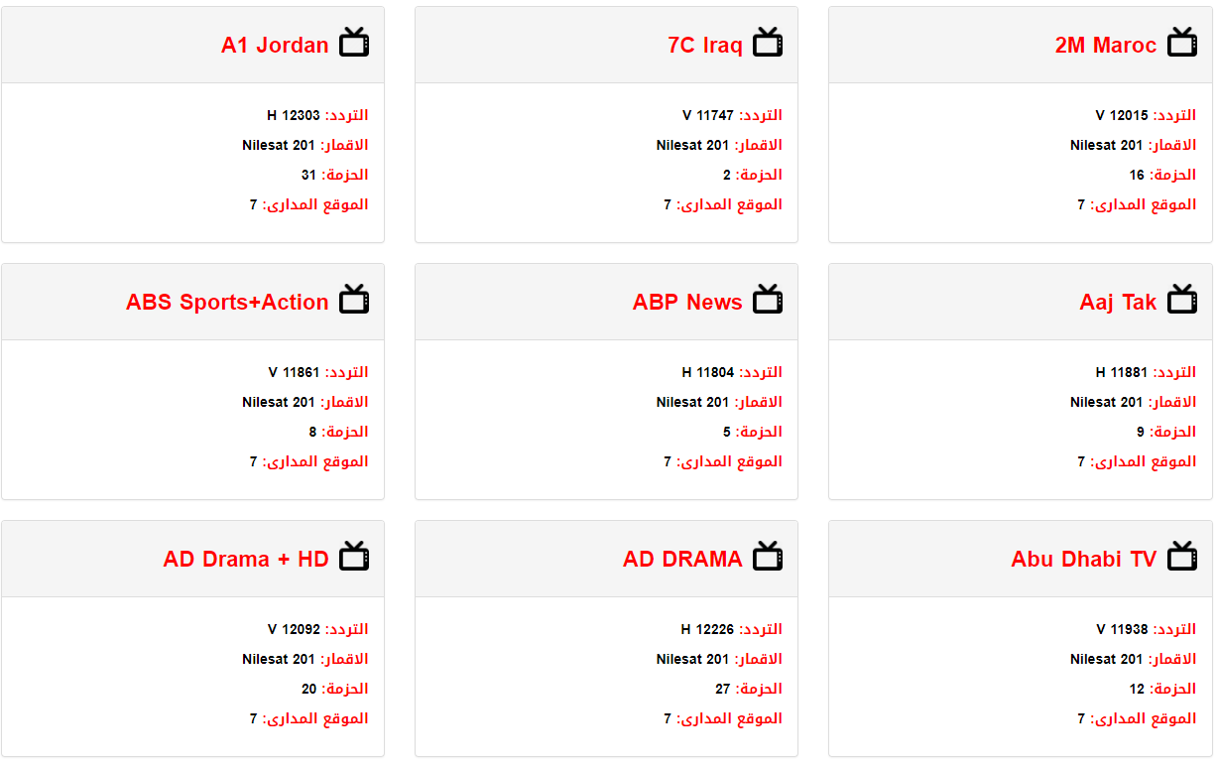Click the TV icon beside Abu Dhabi TV
The width and height of the screenshot is (1217, 769).
[x=1181, y=557]
